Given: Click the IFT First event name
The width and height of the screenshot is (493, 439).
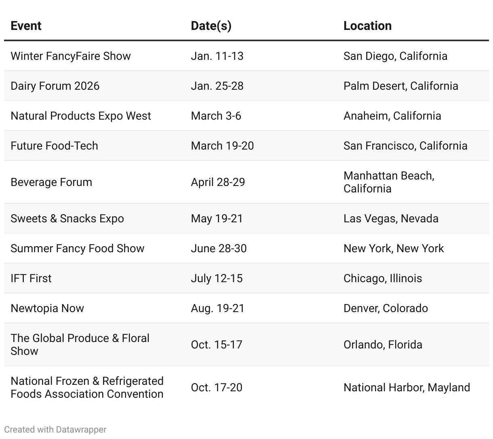Looking at the screenshot, I should click(x=31, y=278).
